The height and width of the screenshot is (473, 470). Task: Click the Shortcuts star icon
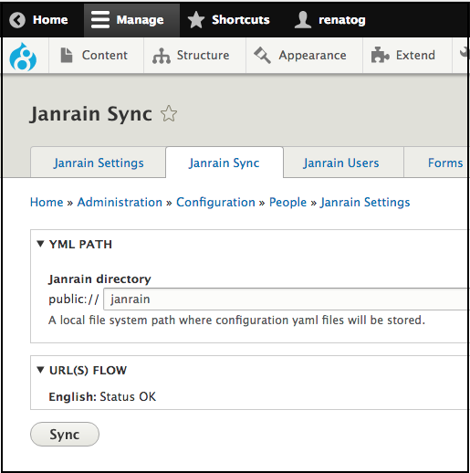(196, 20)
